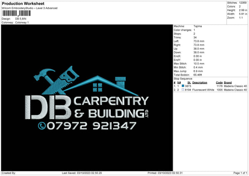Select the Created By label in footer
The width and height of the screenshot is (249, 176).
click(x=9, y=173)
